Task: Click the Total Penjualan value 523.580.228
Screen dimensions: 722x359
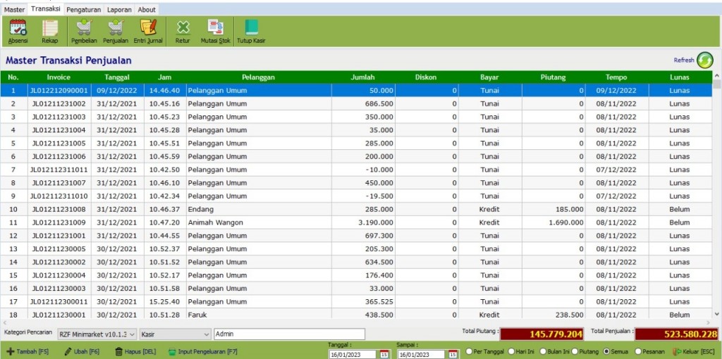Action: (x=676, y=334)
